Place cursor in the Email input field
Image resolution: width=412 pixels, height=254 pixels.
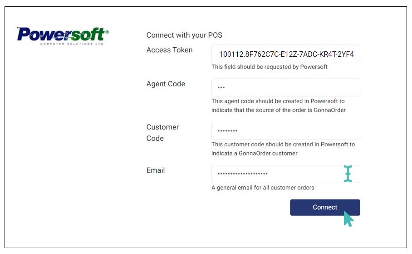(x=285, y=174)
